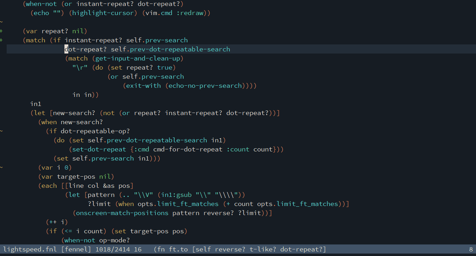Click the tilde sign beside "(if dot-repeatable-op?"
This screenshot has width=476, height=256.
(1, 131)
